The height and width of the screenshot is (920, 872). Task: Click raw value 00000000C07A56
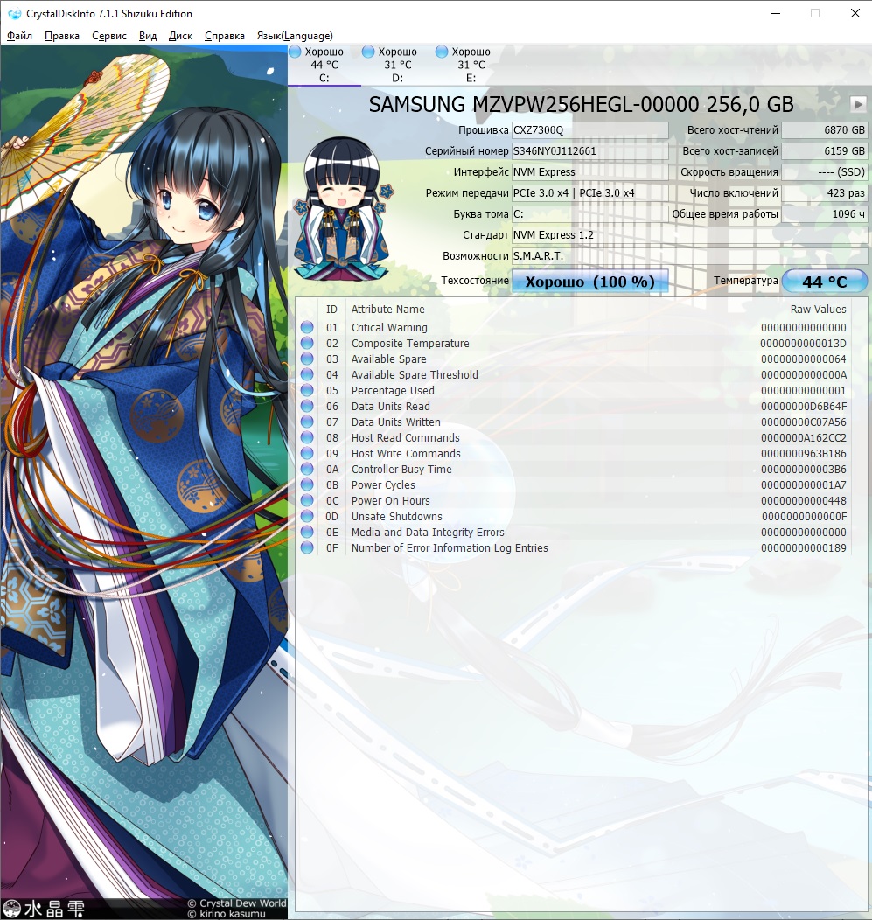coord(804,422)
